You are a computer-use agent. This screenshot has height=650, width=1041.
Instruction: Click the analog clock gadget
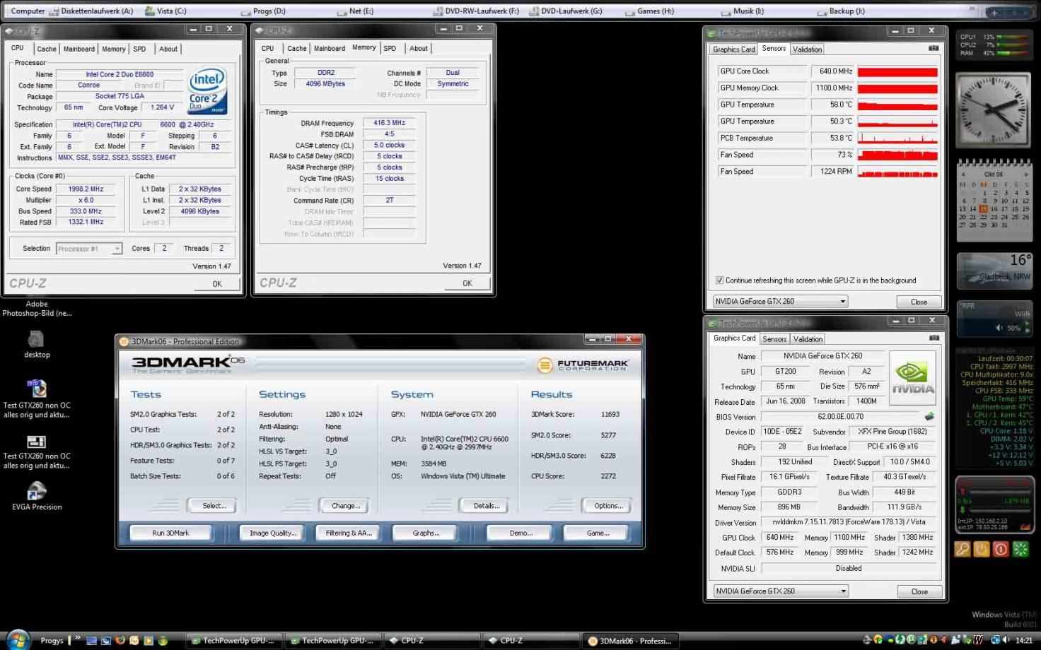[x=994, y=109]
